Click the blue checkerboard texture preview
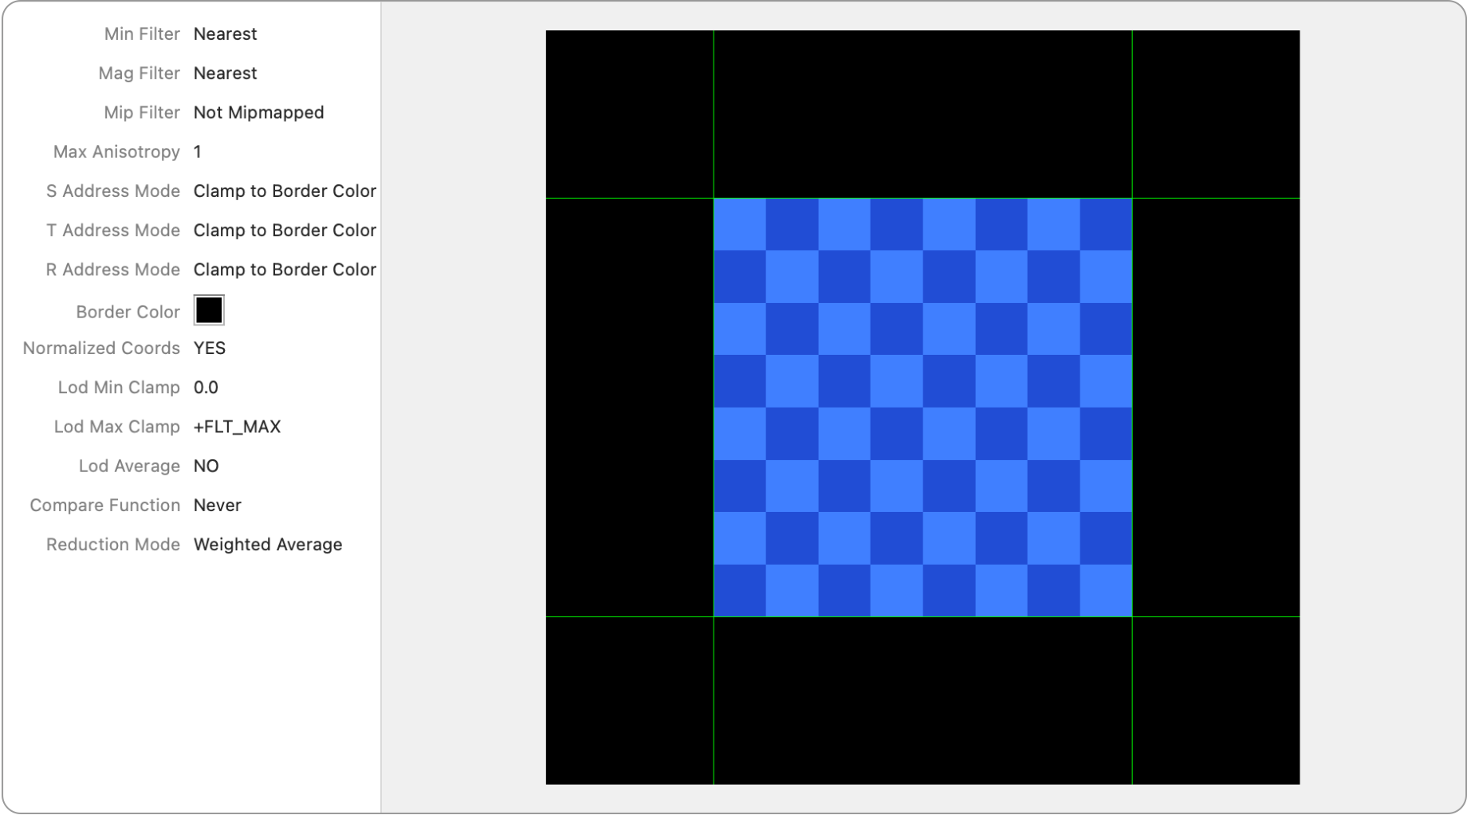Viewport: 1467px width, 815px height. click(922, 407)
